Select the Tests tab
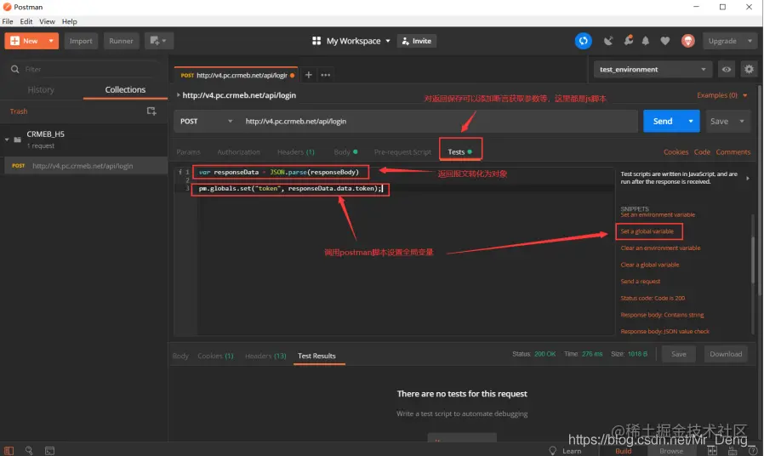The image size is (764, 456). (460, 152)
